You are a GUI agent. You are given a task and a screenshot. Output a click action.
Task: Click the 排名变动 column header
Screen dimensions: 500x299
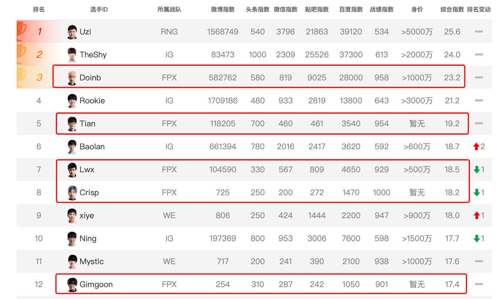479,10
